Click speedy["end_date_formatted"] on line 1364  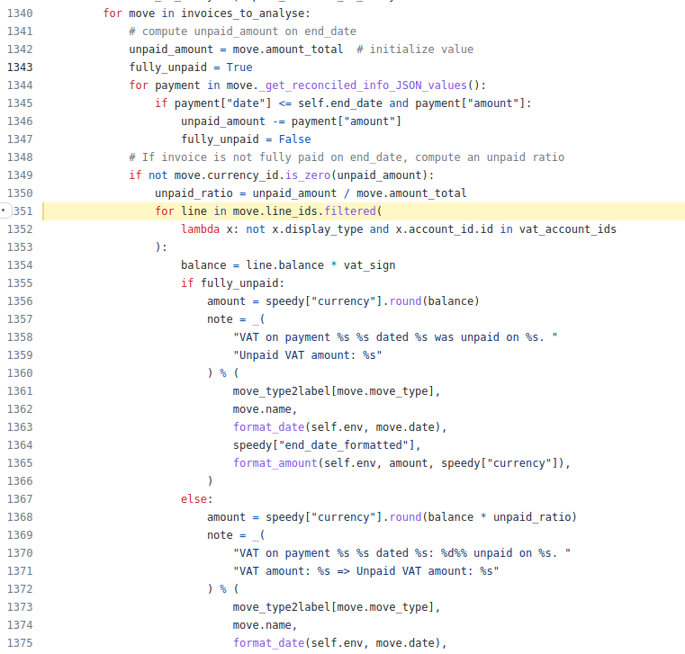(324, 445)
